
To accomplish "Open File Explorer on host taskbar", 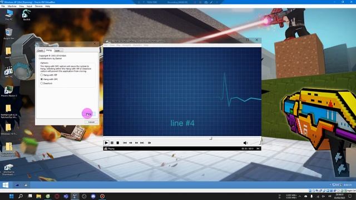I will [38, 196].
